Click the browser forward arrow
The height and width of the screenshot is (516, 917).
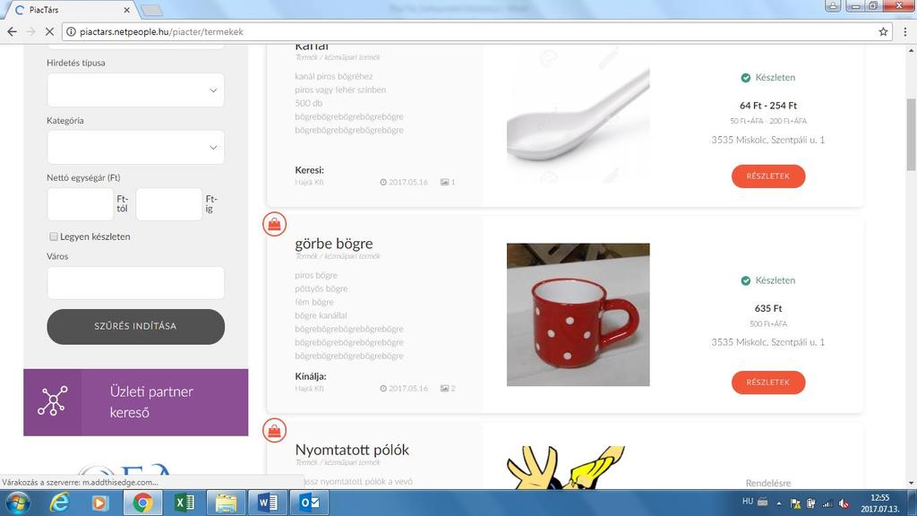coord(30,31)
